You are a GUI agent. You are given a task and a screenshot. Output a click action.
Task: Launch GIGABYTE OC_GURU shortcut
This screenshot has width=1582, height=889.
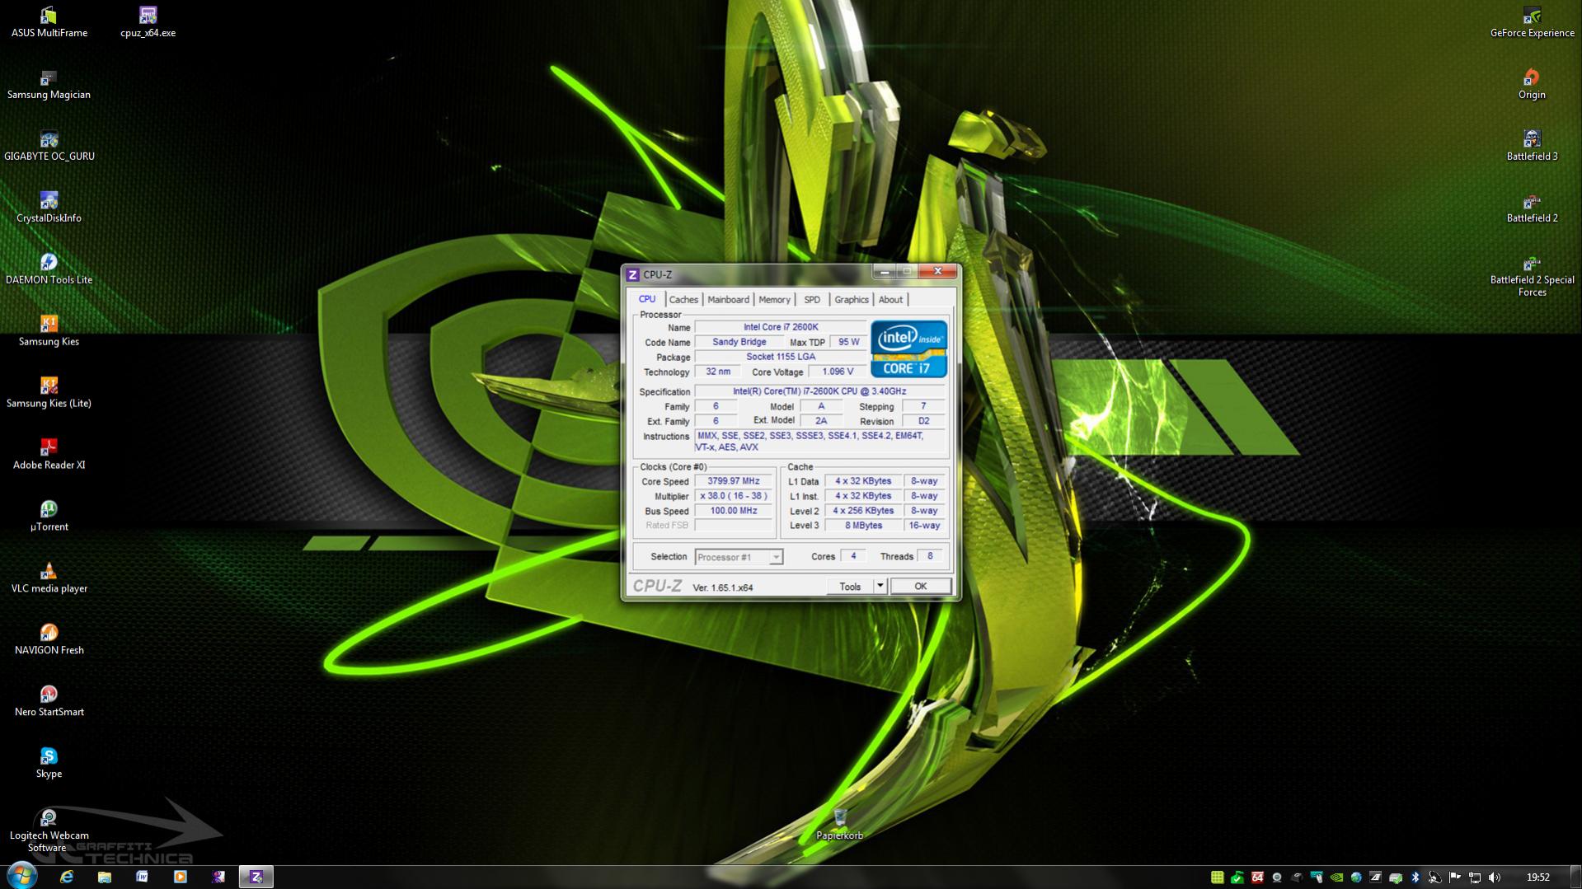(x=49, y=147)
